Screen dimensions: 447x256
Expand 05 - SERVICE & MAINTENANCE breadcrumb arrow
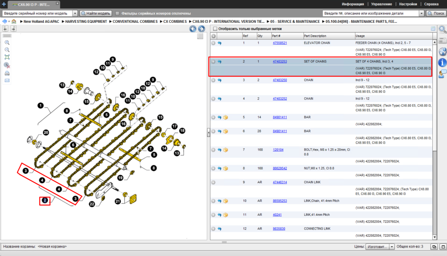[x=268, y=21]
